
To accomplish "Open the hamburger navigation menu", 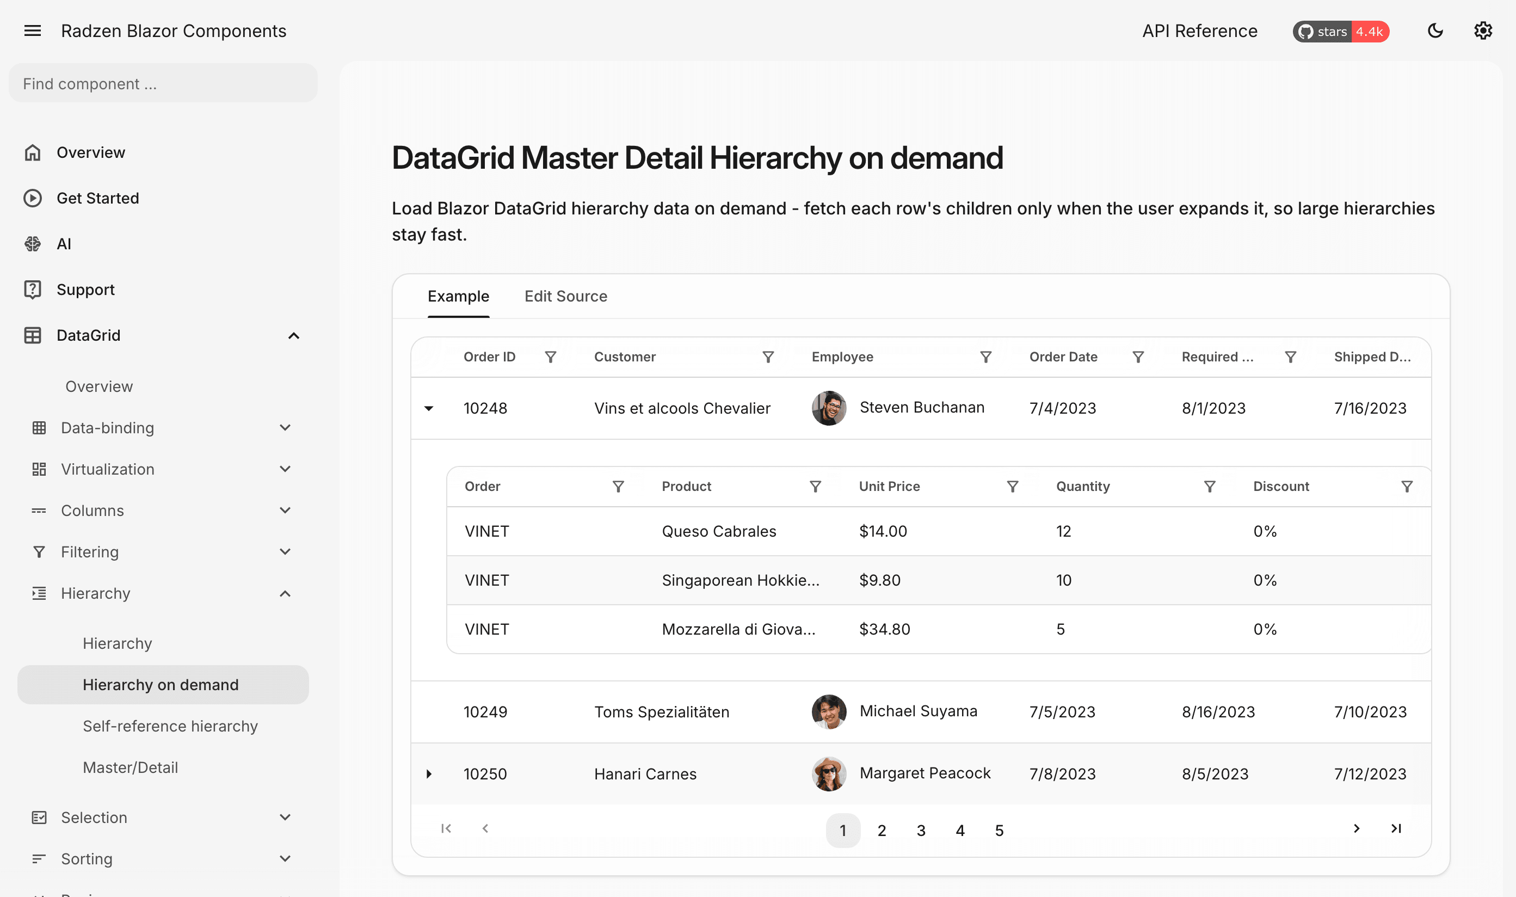I will [33, 31].
